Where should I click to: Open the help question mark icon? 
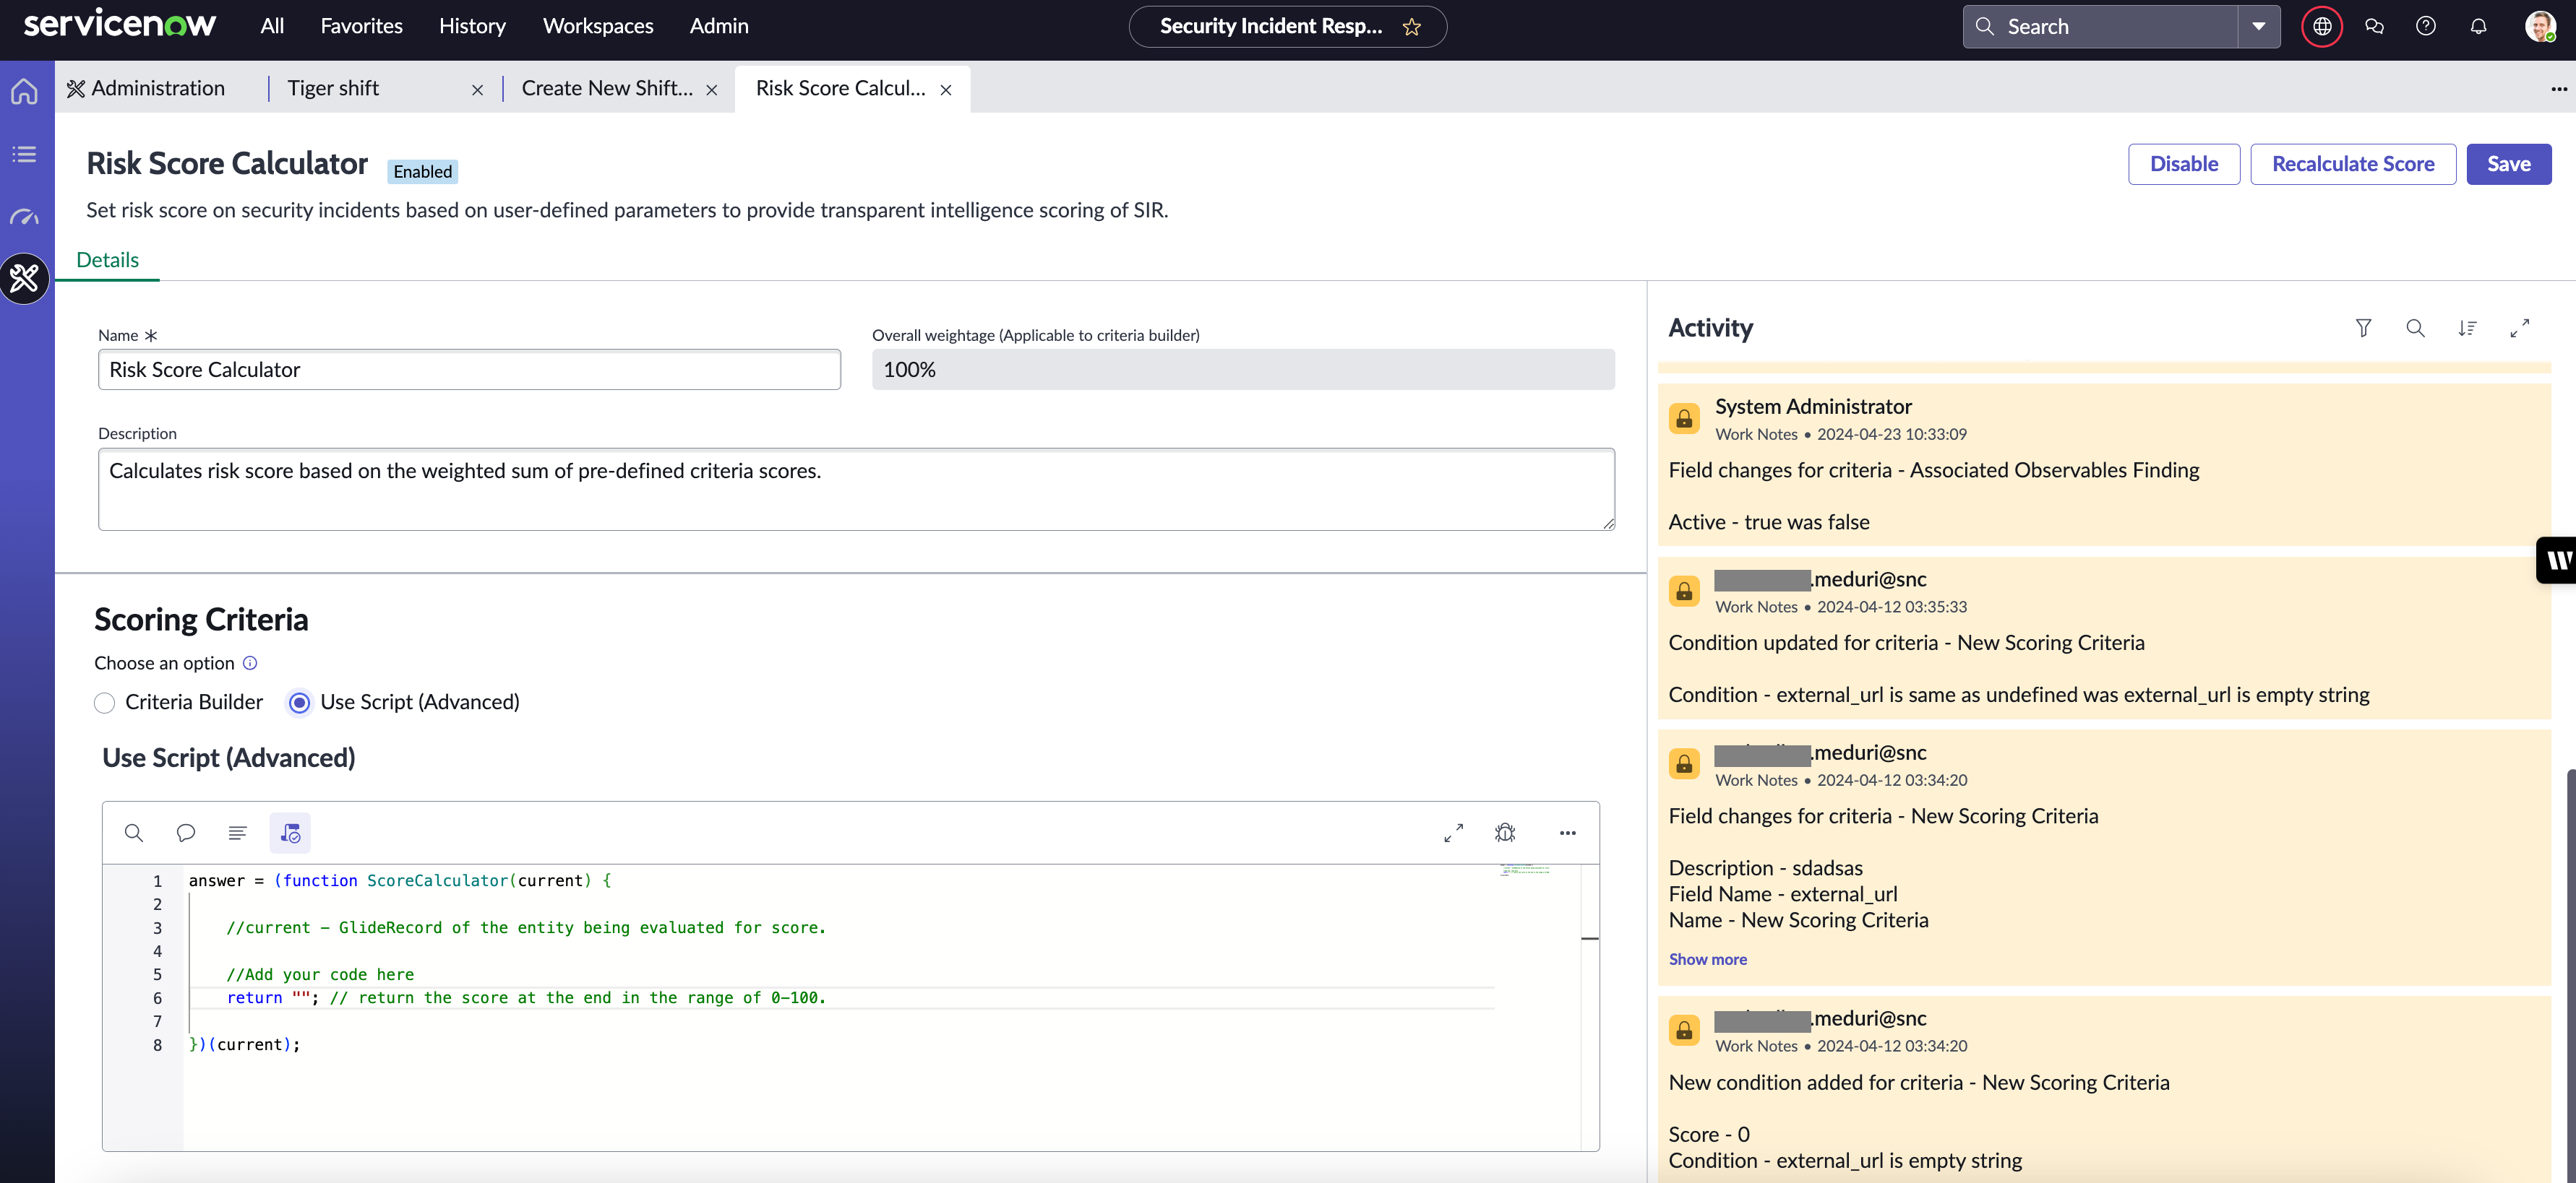2426,27
